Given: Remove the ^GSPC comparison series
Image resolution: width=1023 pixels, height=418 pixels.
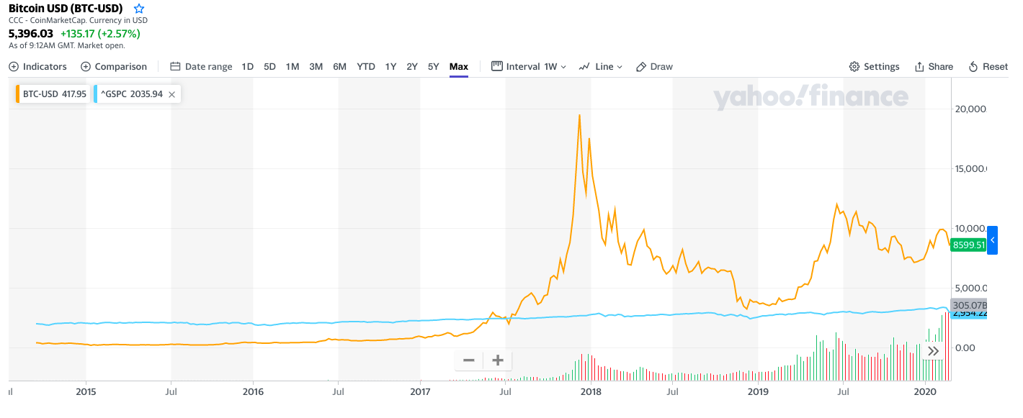Looking at the screenshot, I should coord(173,94).
